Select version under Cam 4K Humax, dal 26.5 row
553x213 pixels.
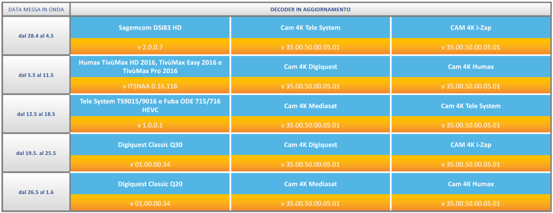coord(471,203)
